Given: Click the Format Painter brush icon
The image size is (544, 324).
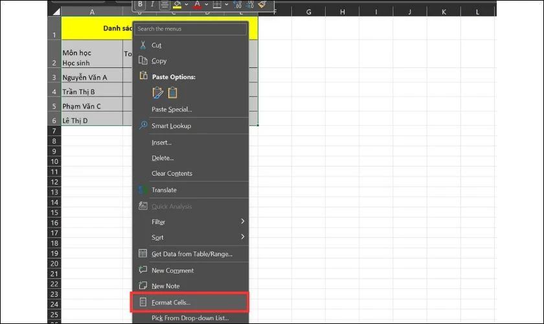Looking at the screenshot, I should click(x=261, y=5).
